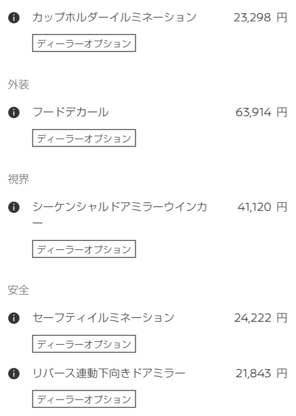Show info for リバース連動下向きドアミラー

point(14,374)
